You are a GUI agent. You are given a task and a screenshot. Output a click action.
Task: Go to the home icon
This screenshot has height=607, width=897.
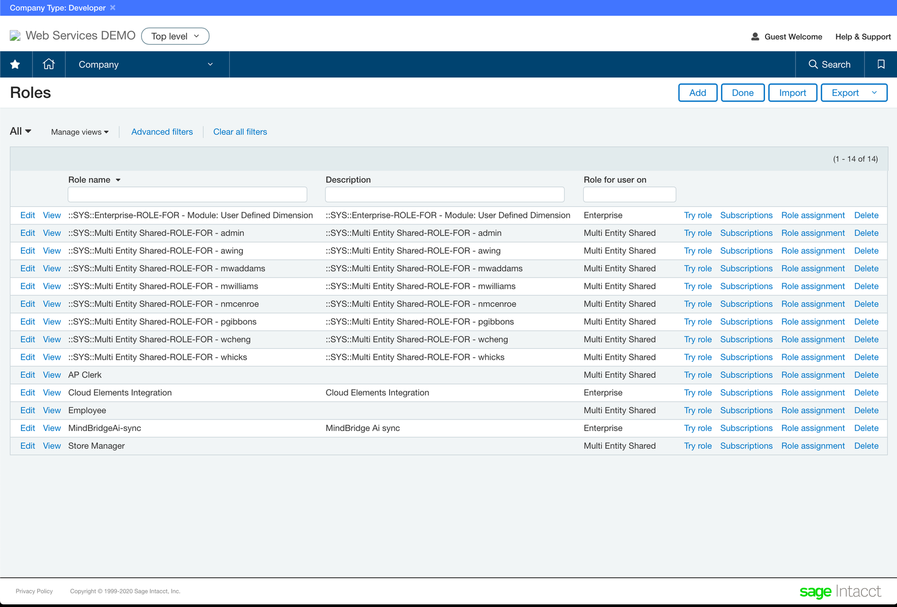click(49, 64)
